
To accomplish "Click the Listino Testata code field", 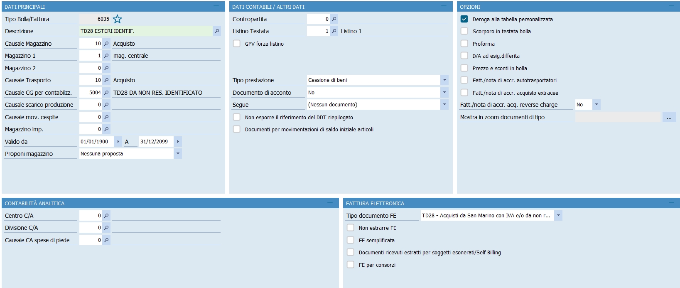I will [x=318, y=31].
